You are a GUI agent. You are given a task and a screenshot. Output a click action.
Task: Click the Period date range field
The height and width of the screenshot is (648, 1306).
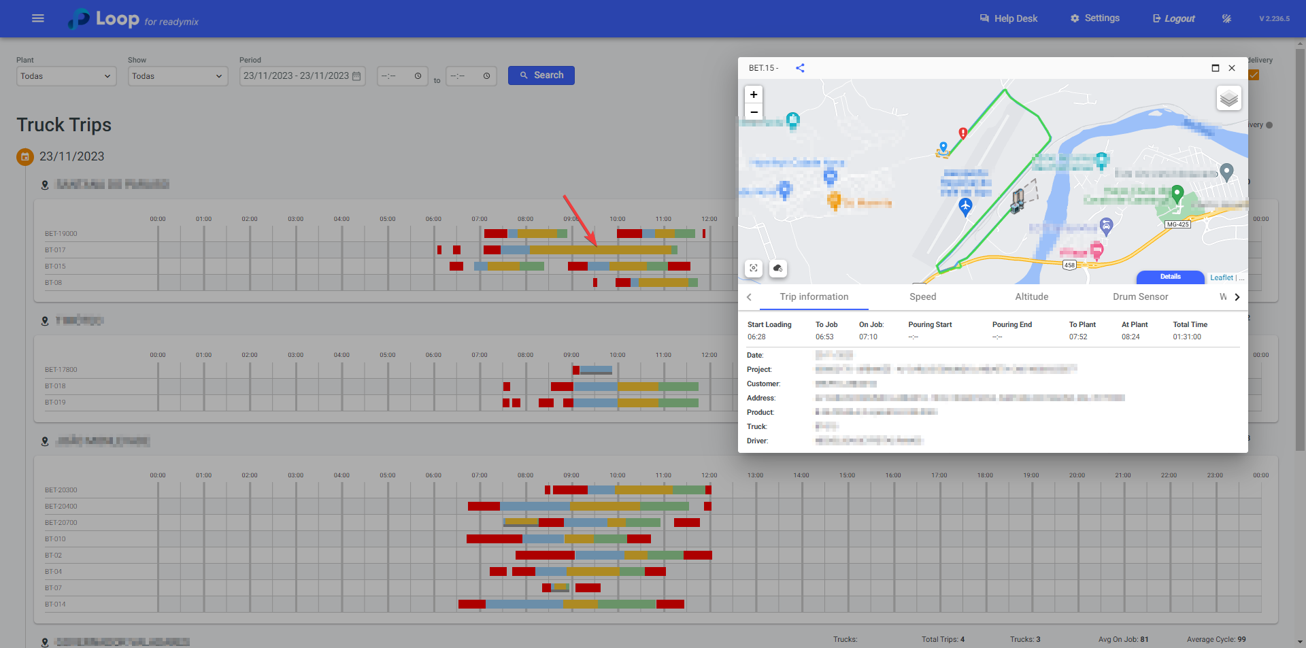[302, 76]
